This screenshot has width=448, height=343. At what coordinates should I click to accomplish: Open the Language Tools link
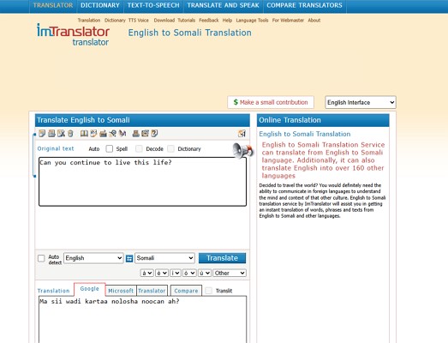[x=252, y=21]
